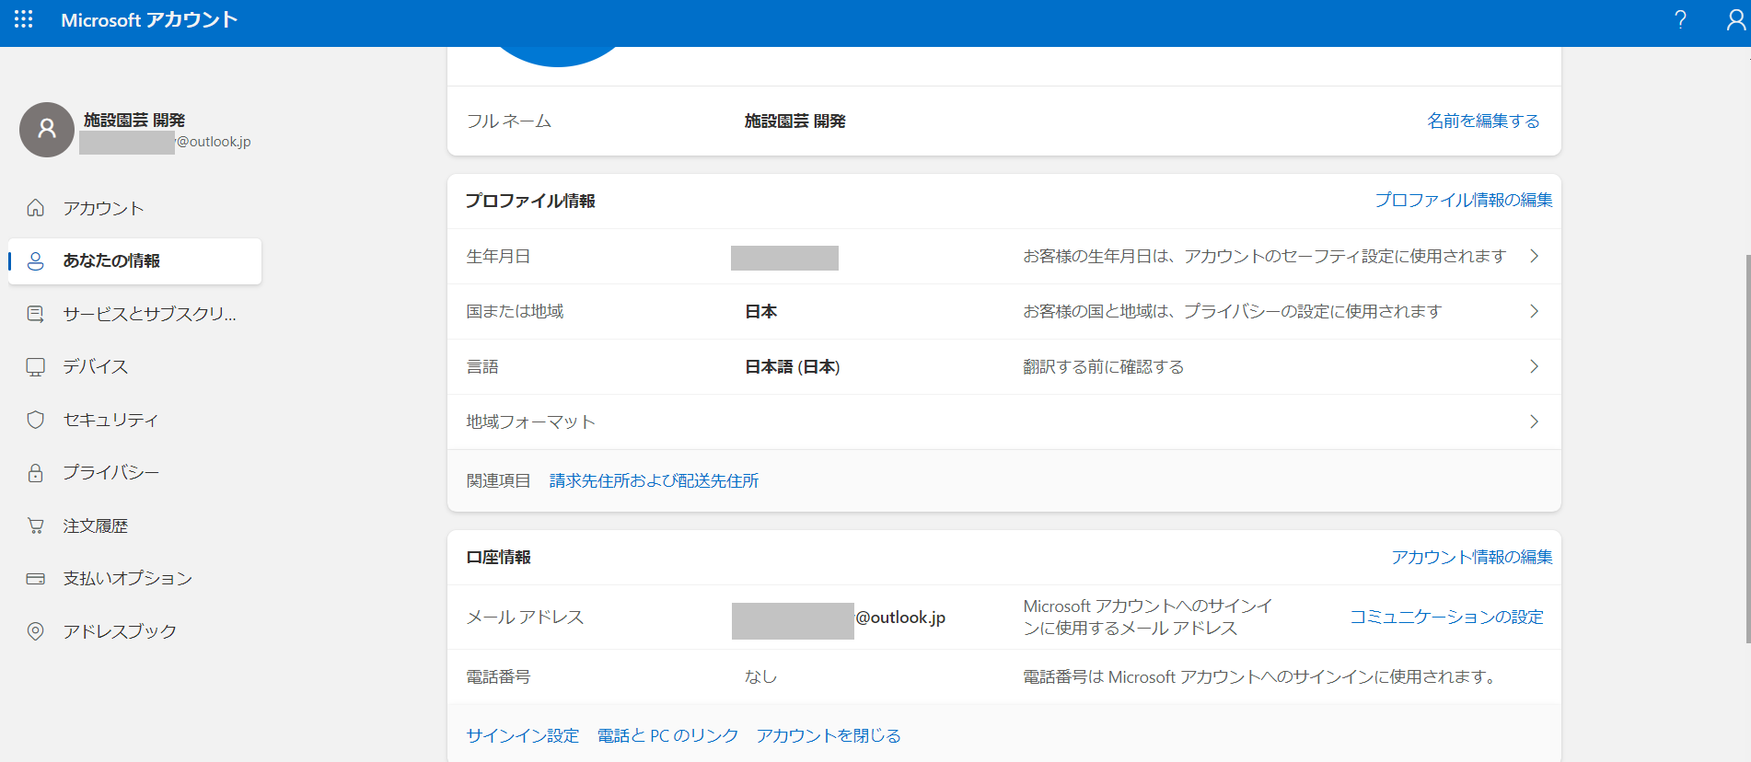Open the account manager person icon
Screen dimensions: 1751x762
[1735, 19]
